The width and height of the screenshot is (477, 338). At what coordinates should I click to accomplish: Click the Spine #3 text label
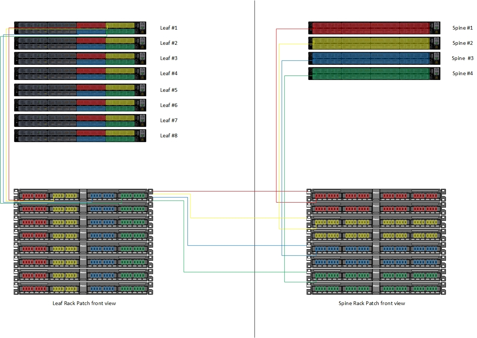(x=463, y=58)
